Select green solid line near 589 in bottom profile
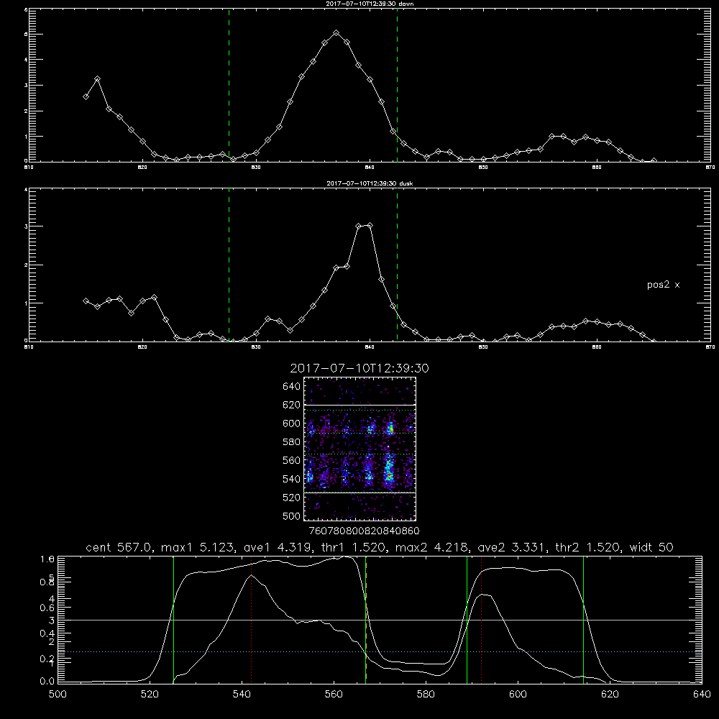This screenshot has width=719, height=719. coord(467,620)
